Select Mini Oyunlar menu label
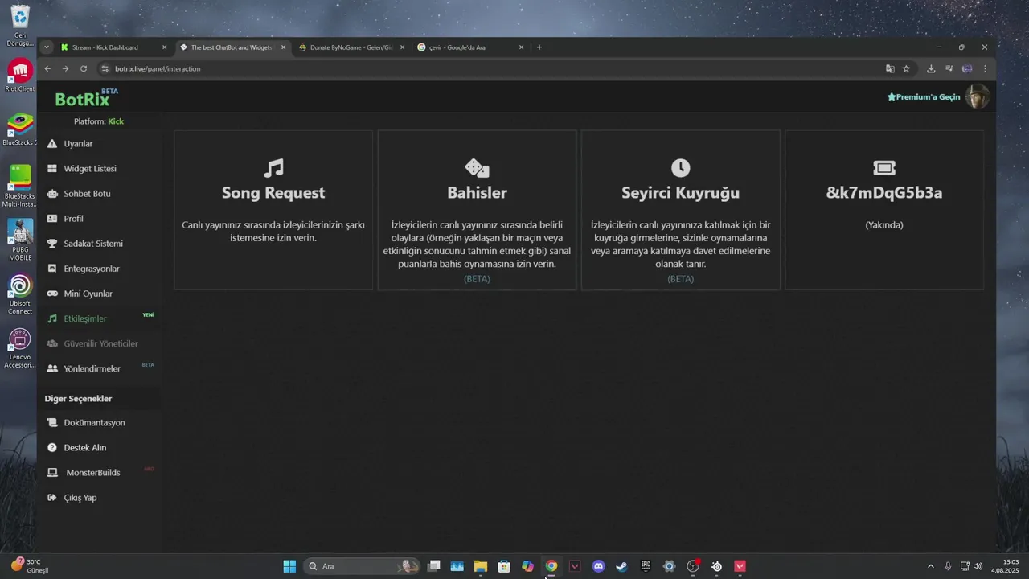This screenshot has width=1029, height=579. point(88,294)
